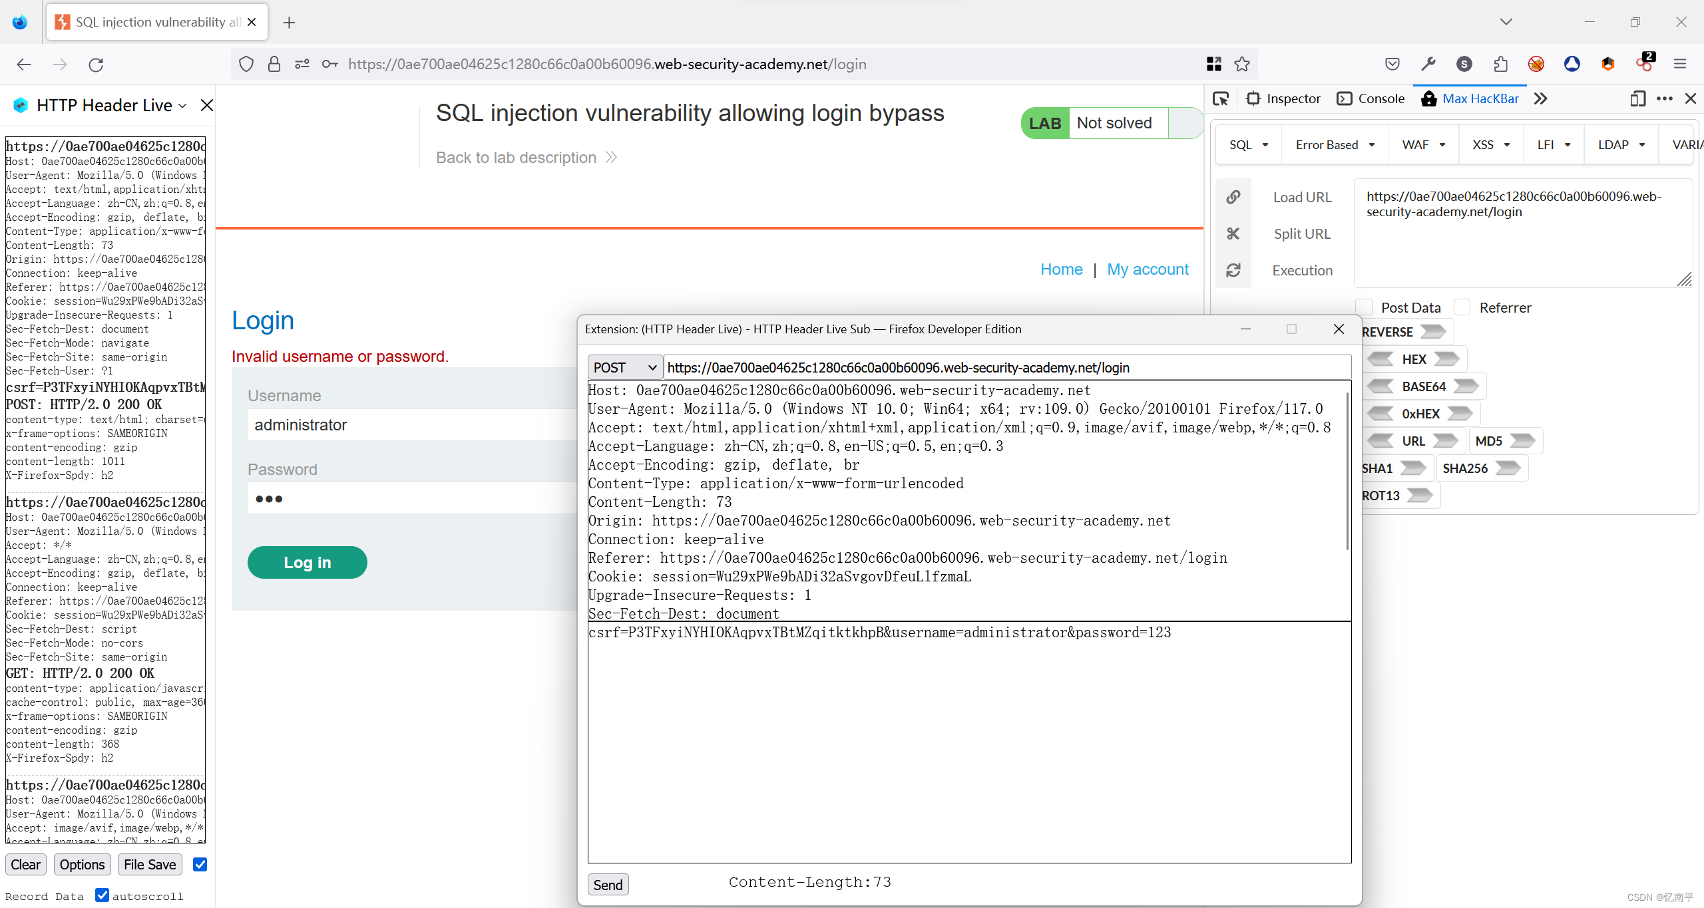Screen dimensions: 1704x908
Task: Toggle the checkbox next to File Save
Action: point(200,864)
